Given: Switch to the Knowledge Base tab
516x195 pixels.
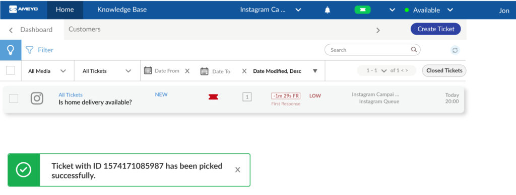Looking at the screenshot, I should tap(122, 10).
